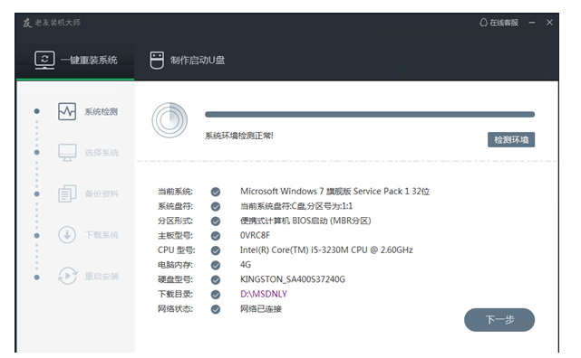The width and height of the screenshot is (581, 358).
Task: Click the check mark next to 主板型号
Action: pos(216,236)
